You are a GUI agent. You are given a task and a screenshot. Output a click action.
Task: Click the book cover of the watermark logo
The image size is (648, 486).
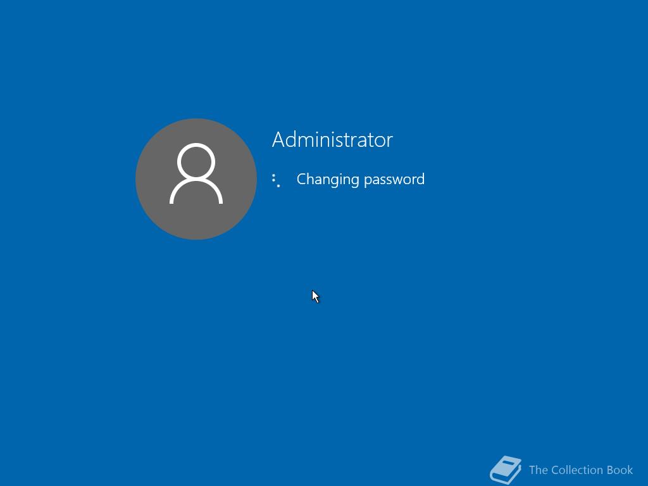[508, 468]
